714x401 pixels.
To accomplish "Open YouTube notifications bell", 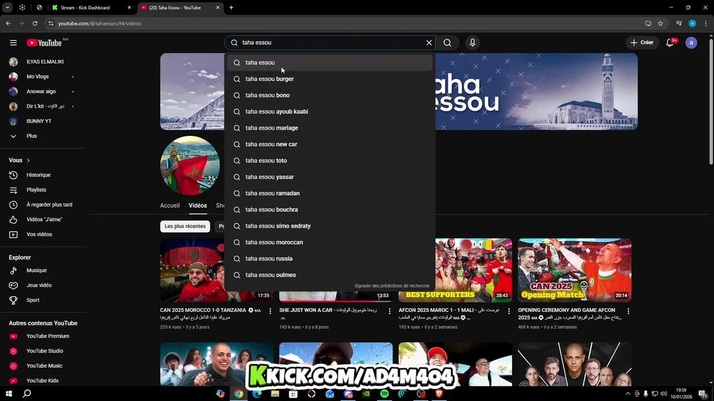I will tap(671, 43).
